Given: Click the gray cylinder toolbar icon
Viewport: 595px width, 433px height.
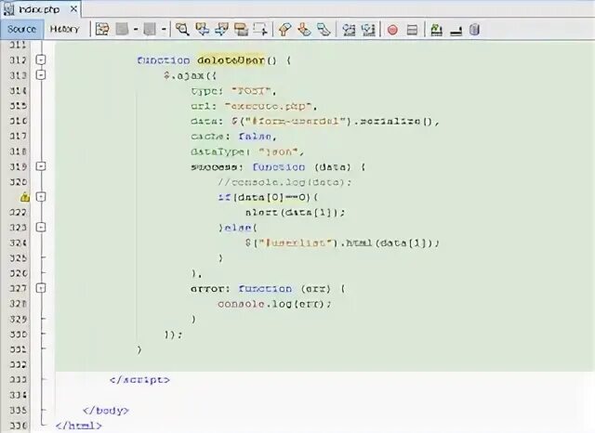Looking at the screenshot, I should pyautogui.click(x=474, y=30).
